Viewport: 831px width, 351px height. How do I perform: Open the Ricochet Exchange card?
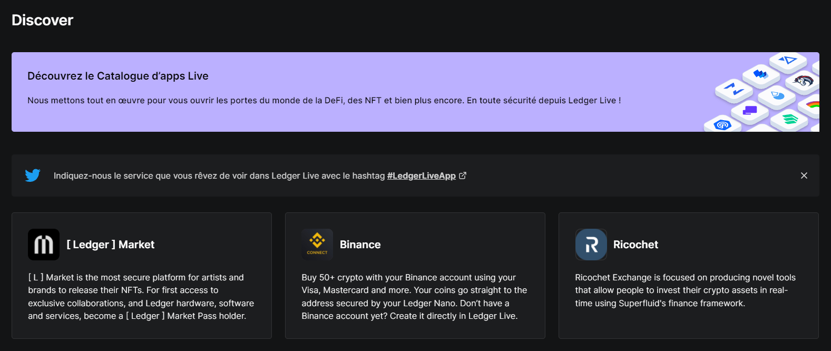coord(688,275)
